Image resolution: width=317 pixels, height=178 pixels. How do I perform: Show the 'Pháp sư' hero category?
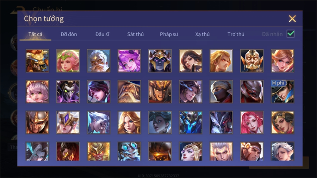[169, 34]
